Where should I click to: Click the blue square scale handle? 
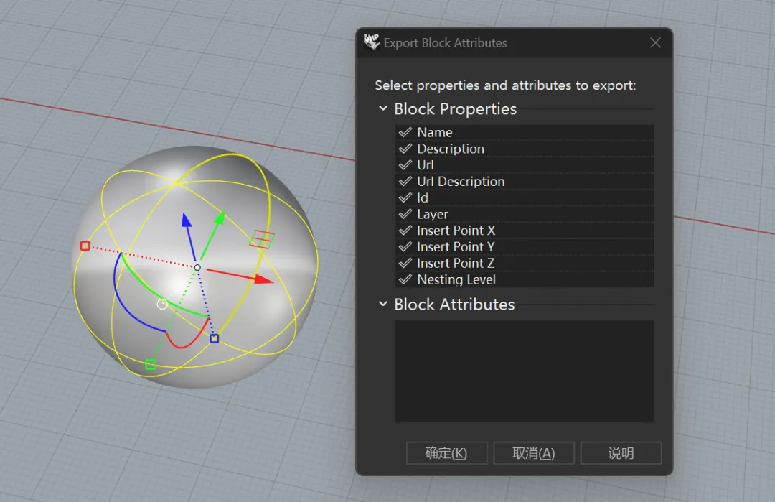pyautogui.click(x=214, y=338)
